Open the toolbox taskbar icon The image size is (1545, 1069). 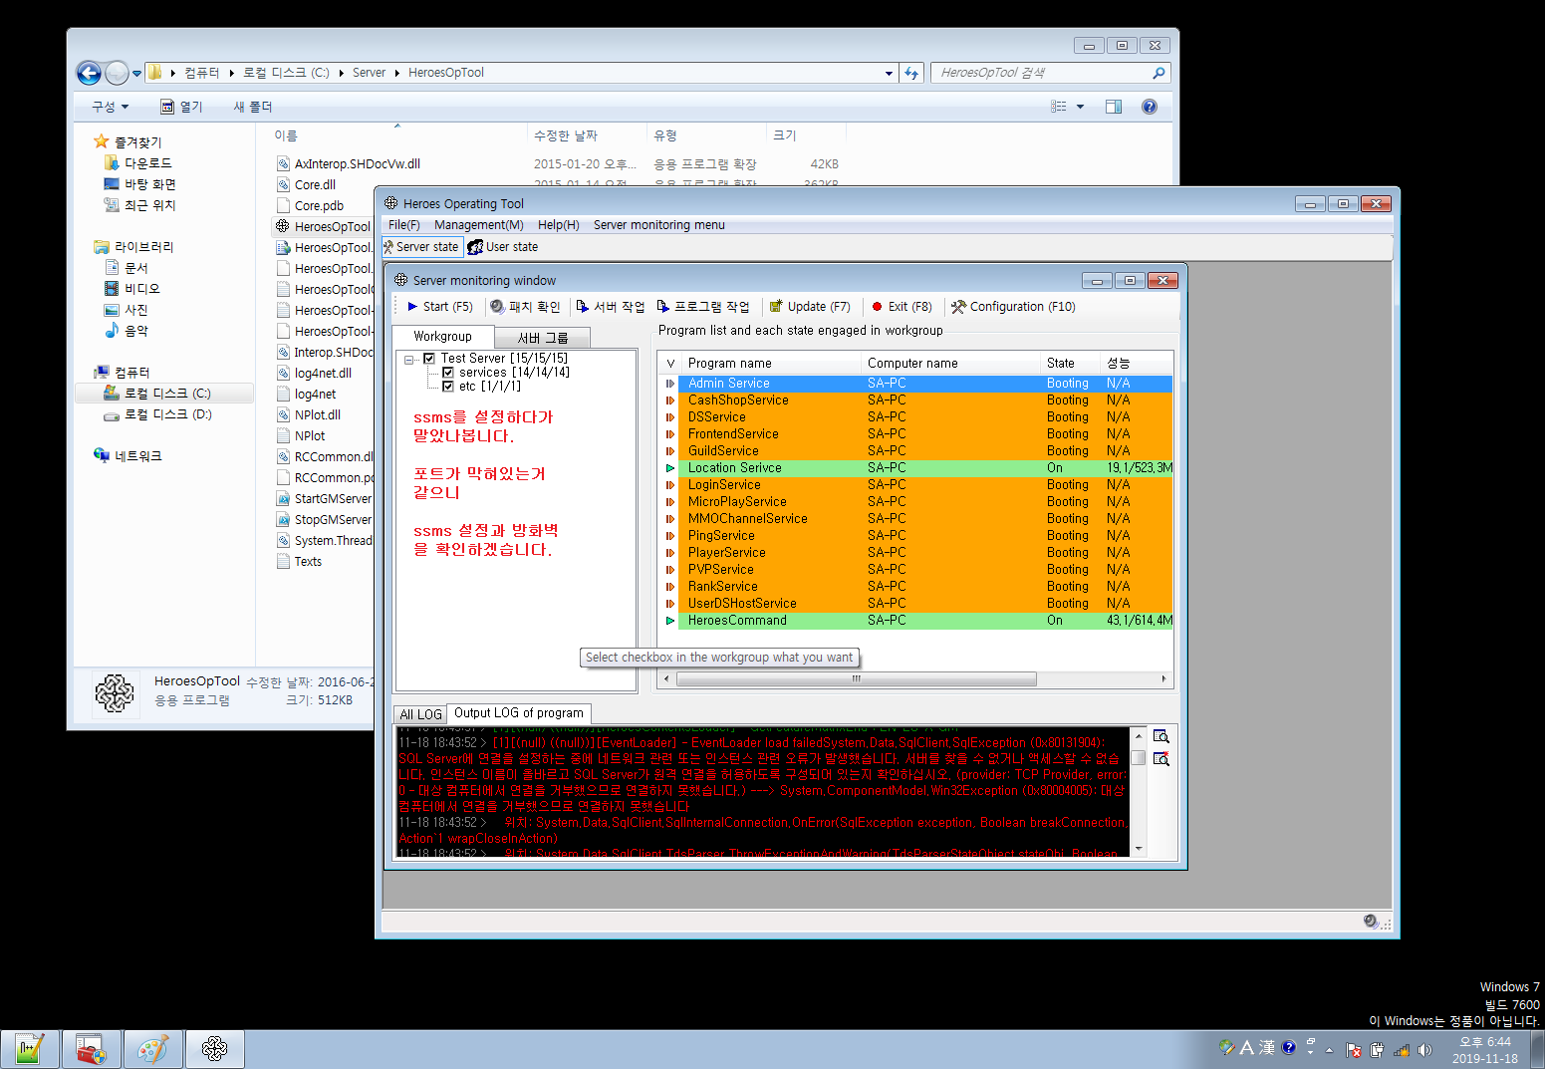(92, 1049)
